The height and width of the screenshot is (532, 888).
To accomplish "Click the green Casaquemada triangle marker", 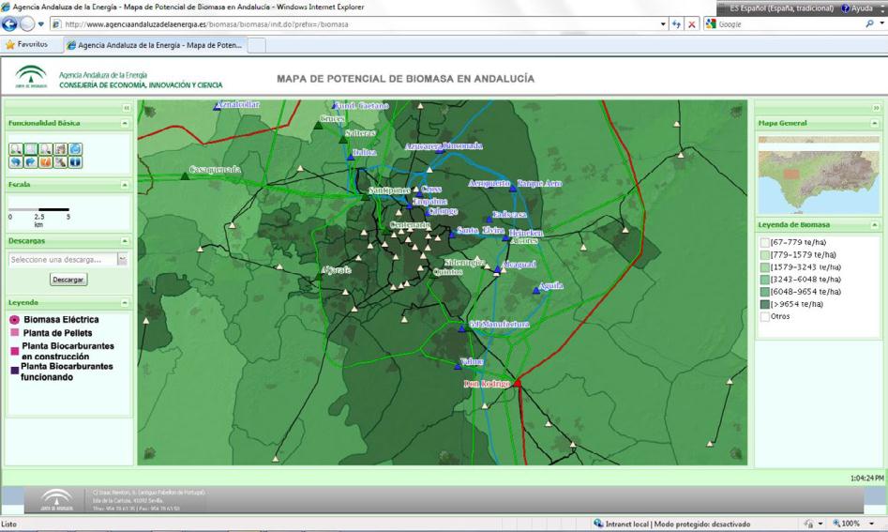I will (x=185, y=176).
